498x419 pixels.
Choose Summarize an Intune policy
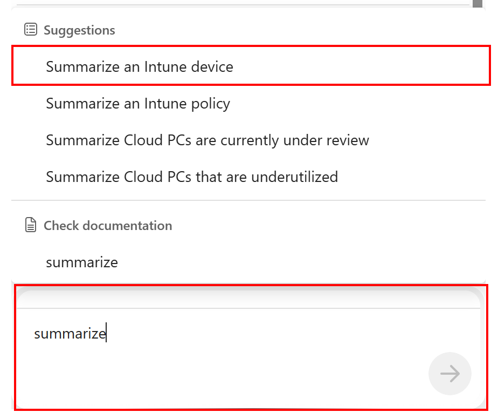click(x=137, y=103)
